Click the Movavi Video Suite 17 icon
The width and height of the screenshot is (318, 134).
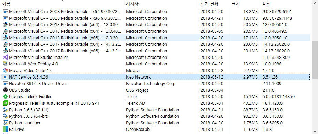(6, 70)
